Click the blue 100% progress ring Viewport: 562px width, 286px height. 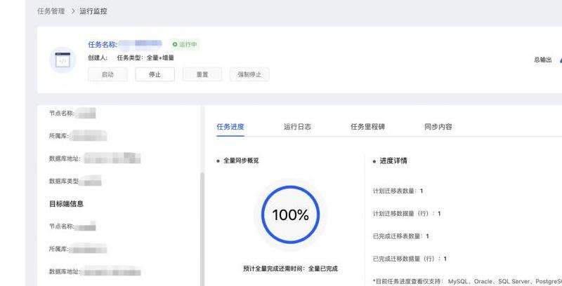click(x=290, y=215)
